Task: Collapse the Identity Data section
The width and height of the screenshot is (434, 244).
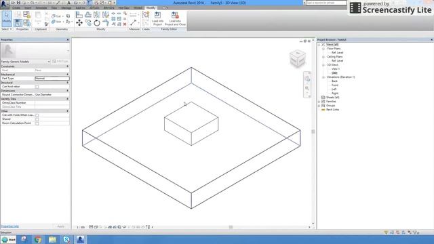Action: [x=68, y=99]
